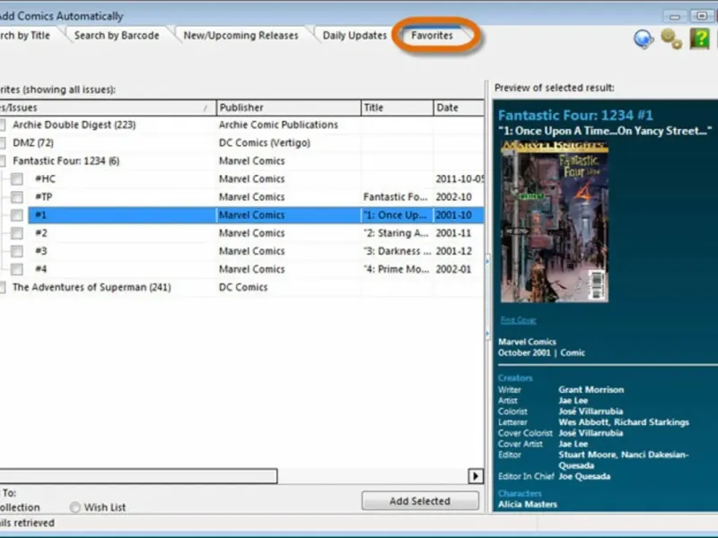The height and width of the screenshot is (538, 718).
Task: Select the Fantastic Four: 1234 (6) row
Action: coord(241,161)
